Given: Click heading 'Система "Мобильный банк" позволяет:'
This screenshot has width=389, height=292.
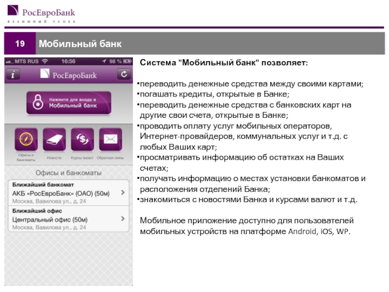Looking at the screenshot, I should point(224,63).
